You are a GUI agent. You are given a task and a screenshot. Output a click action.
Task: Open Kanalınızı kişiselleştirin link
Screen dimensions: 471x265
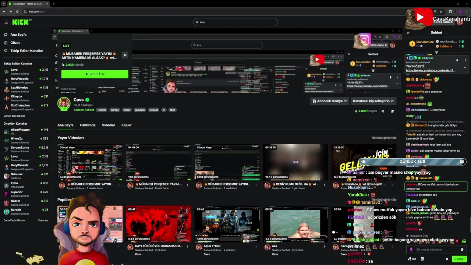[373, 101]
